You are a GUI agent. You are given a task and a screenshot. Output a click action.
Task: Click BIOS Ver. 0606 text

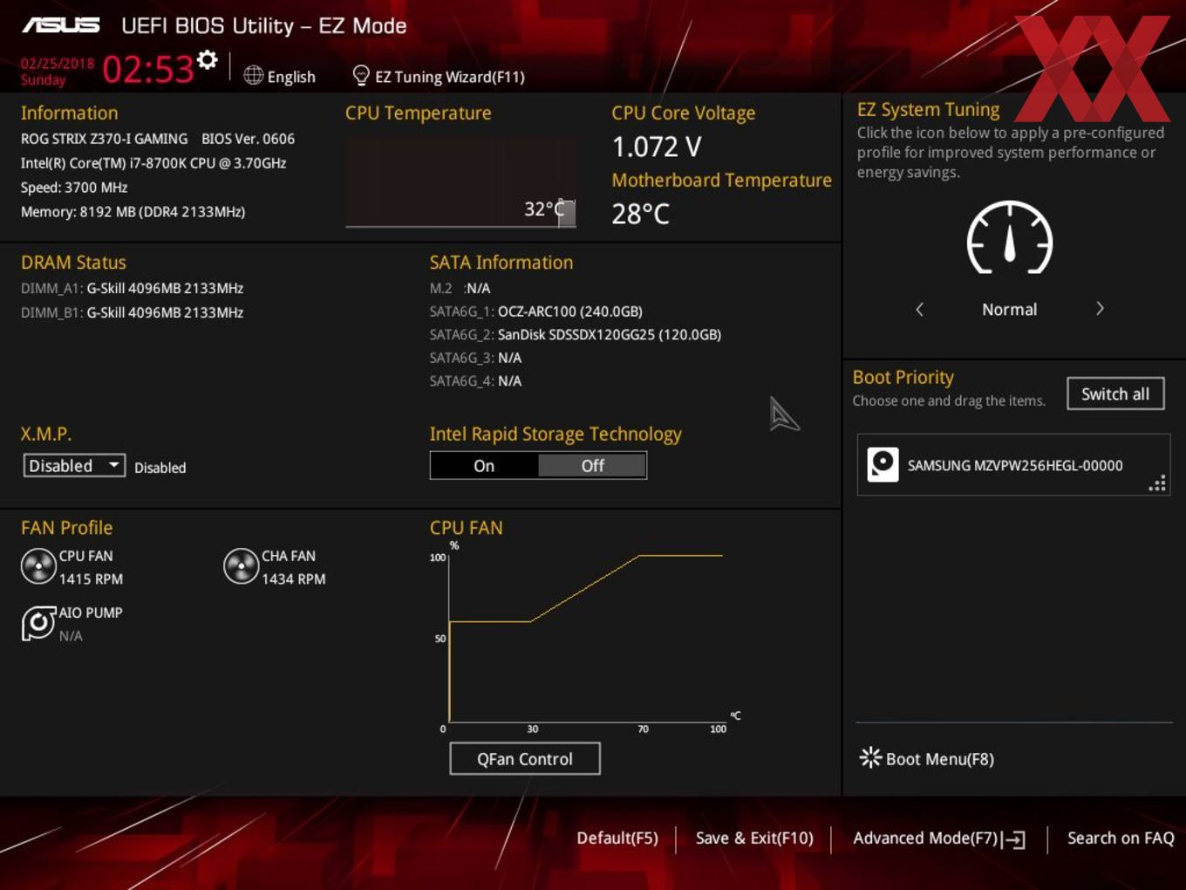point(248,139)
